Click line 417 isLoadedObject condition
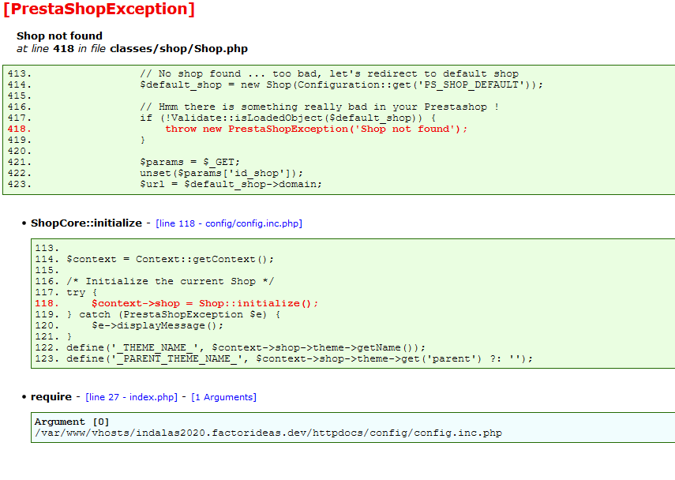The width and height of the screenshot is (675, 480). [288, 118]
